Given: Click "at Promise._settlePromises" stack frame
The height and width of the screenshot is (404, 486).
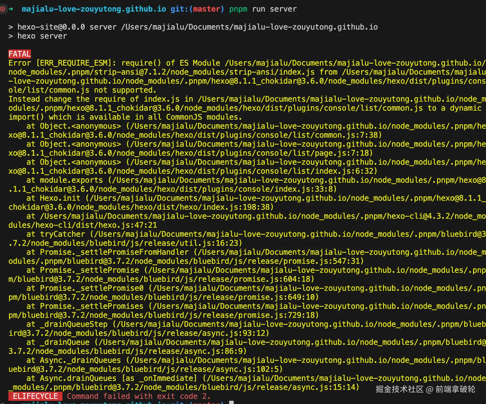Looking at the screenshot, I should coord(85,306).
